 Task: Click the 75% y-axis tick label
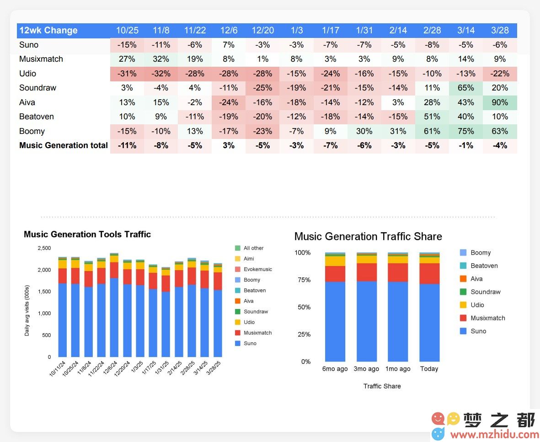(304, 280)
